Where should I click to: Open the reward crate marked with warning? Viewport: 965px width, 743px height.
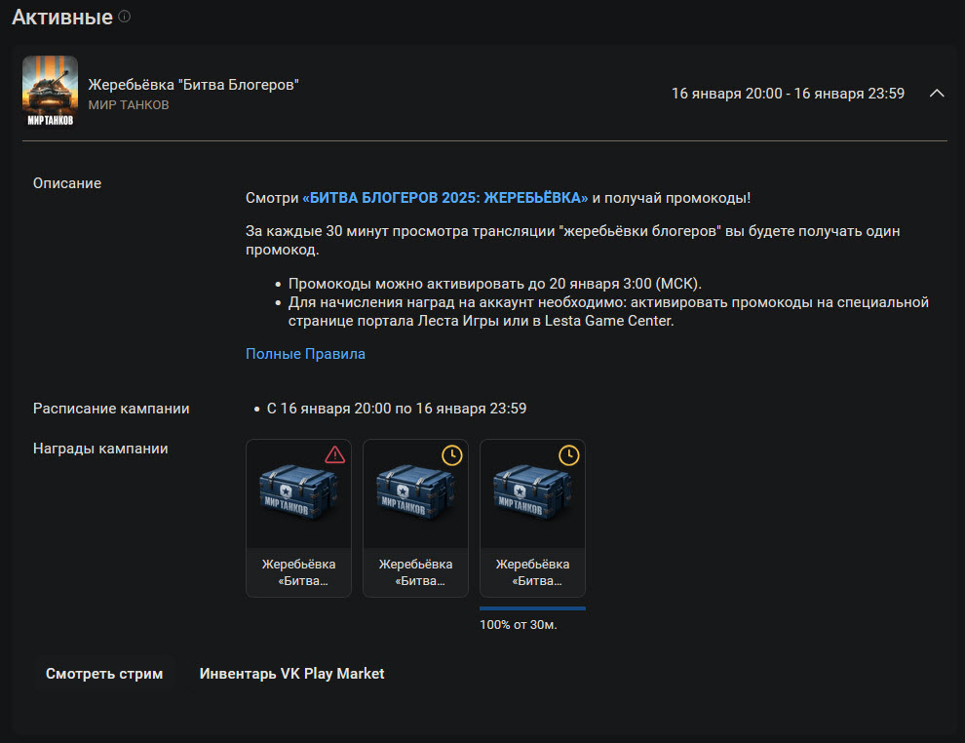tap(298, 495)
